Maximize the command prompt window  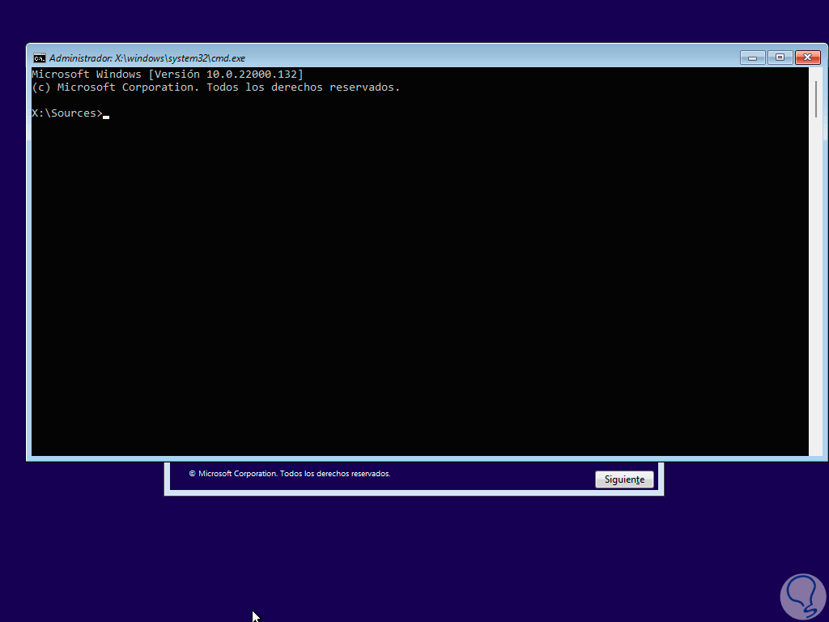point(780,58)
